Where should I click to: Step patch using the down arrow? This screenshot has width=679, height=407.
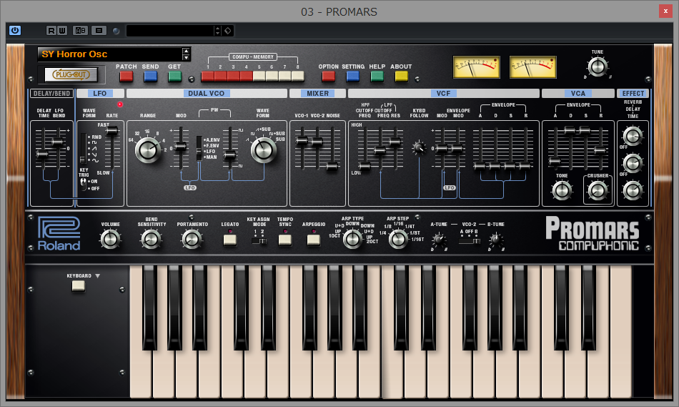187,58
